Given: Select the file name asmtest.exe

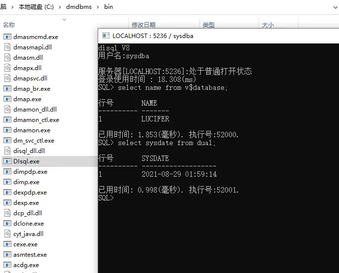Looking at the screenshot, I should (x=30, y=254).
